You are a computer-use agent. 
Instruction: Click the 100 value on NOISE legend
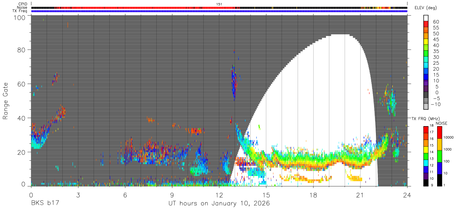pyautogui.click(x=446, y=161)
